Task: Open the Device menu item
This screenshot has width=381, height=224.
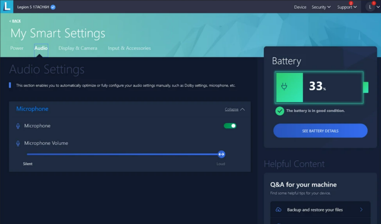Action: coord(300,7)
